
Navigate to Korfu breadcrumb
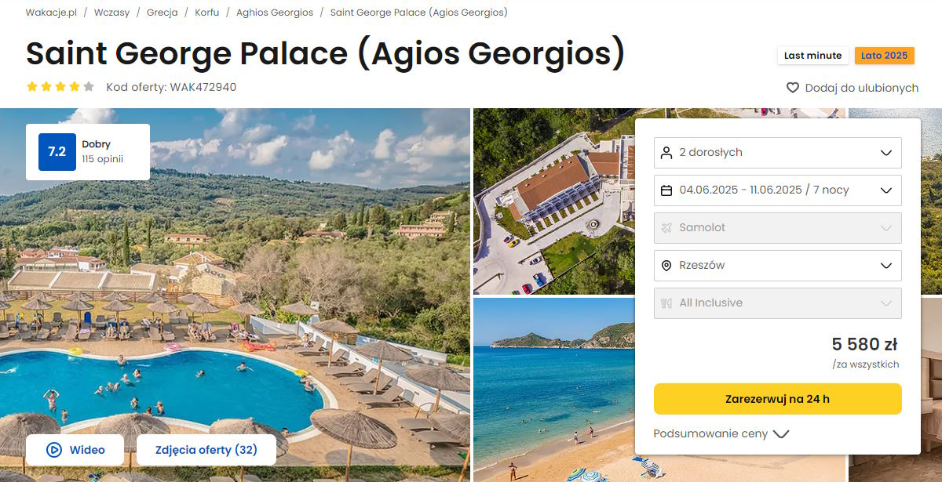coord(207,13)
